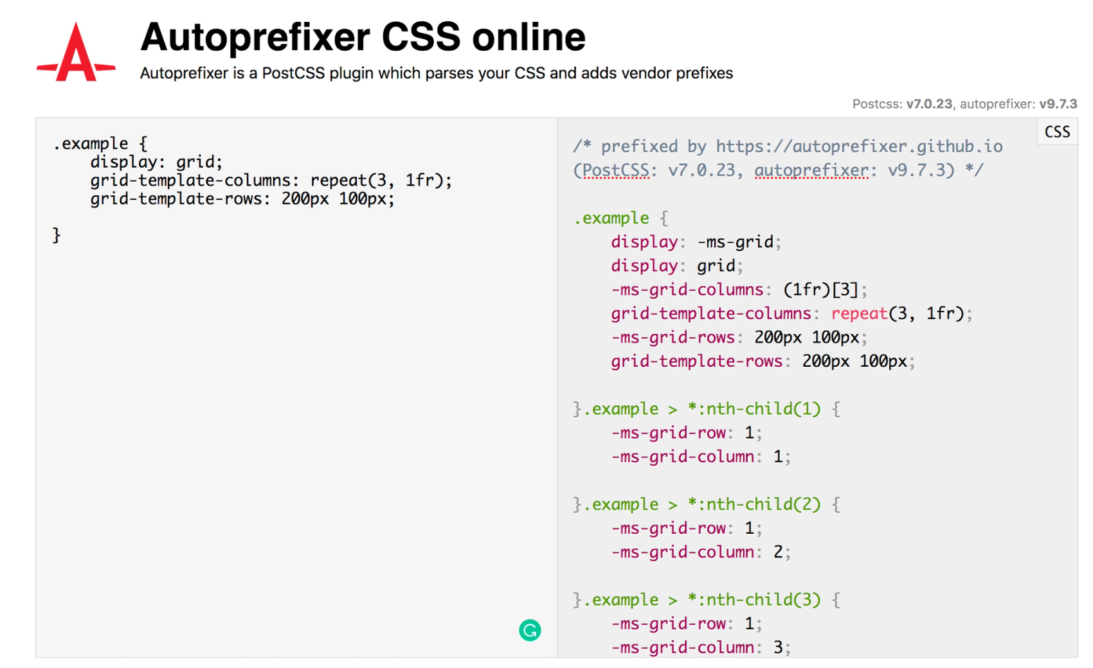Click the '-ms-grid-columns: (1fr)[3];' output line
The image size is (1093, 668).
click(x=739, y=290)
